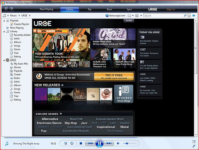Toggle repeat in playback controls
199x150 pixels.
(x=72, y=143)
